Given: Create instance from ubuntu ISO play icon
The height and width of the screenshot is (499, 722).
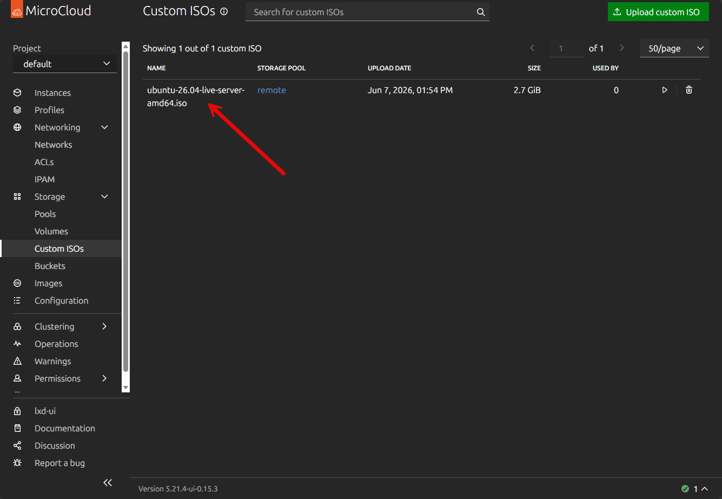Looking at the screenshot, I should coord(665,90).
